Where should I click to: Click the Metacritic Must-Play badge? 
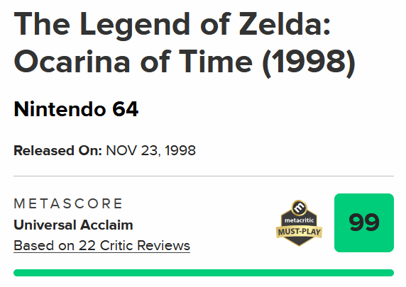299,223
